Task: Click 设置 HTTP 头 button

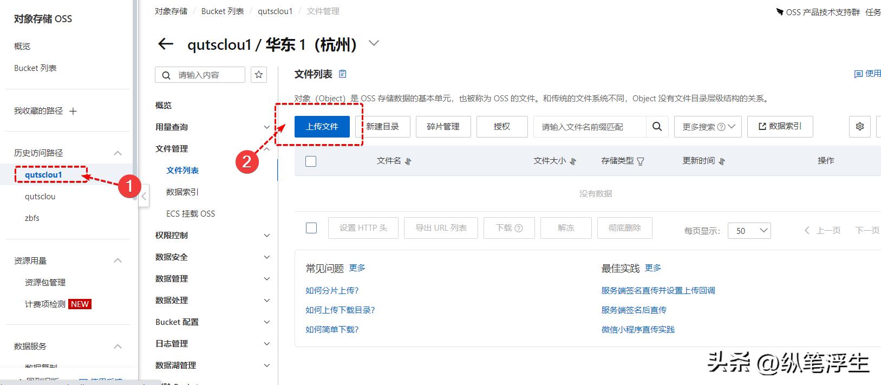Action: 363,228
